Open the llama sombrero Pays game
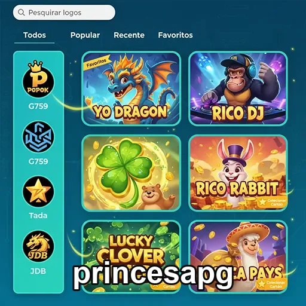The width and height of the screenshot is (306, 306). coord(238,256)
